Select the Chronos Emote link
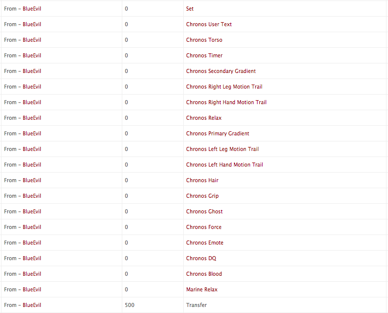Image resolution: width=388 pixels, height=313 pixels. [205, 243]
